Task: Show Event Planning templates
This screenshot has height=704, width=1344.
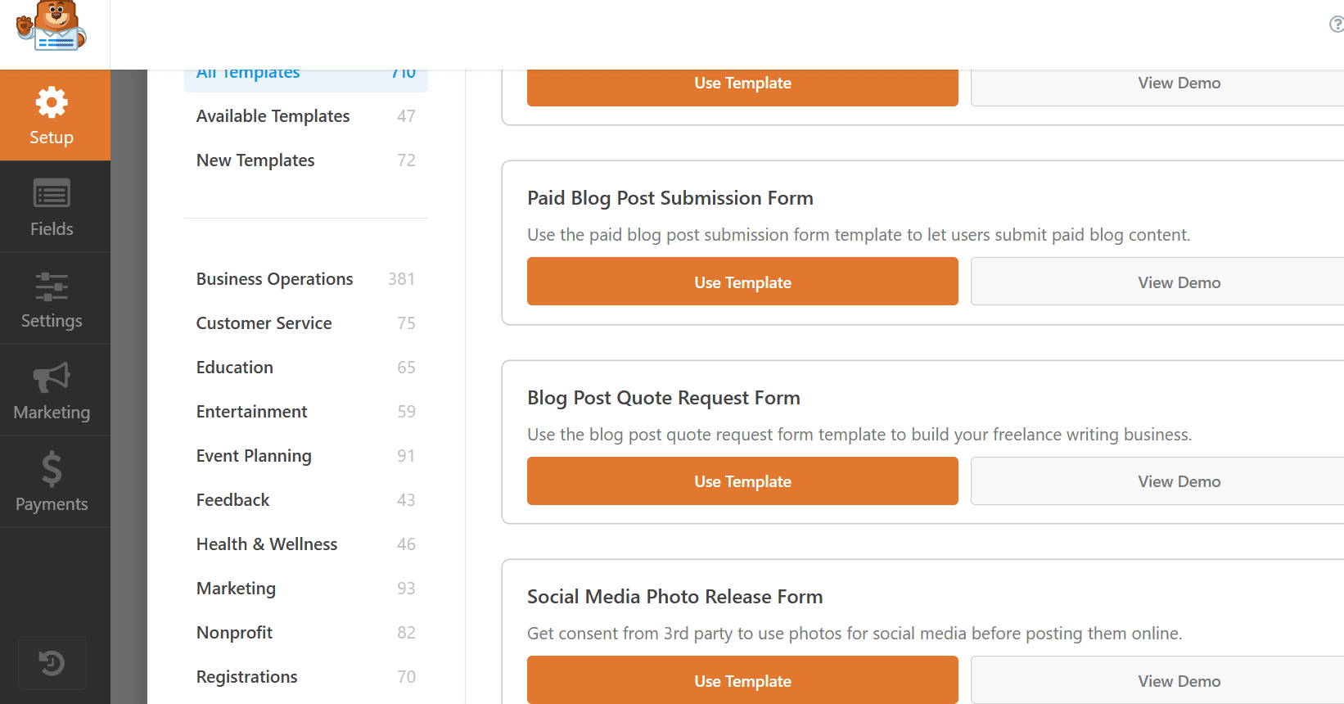Action: pos(254,456)
